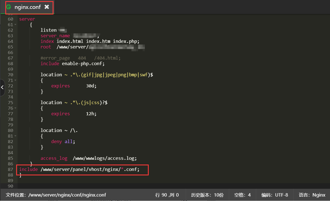Click line number 87 in the gutter

(x=10, y=170)
